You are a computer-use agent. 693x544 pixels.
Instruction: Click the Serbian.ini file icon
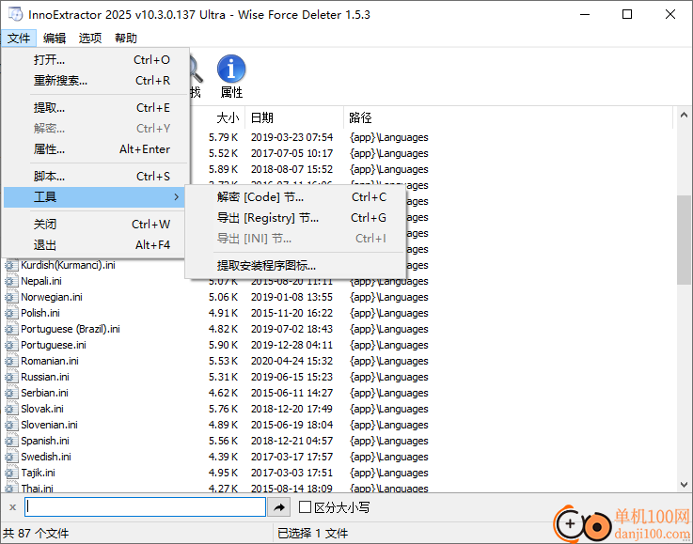point(10,393)
